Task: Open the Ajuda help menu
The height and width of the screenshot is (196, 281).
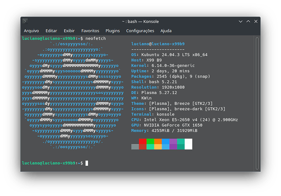Action: pos(166,31)
